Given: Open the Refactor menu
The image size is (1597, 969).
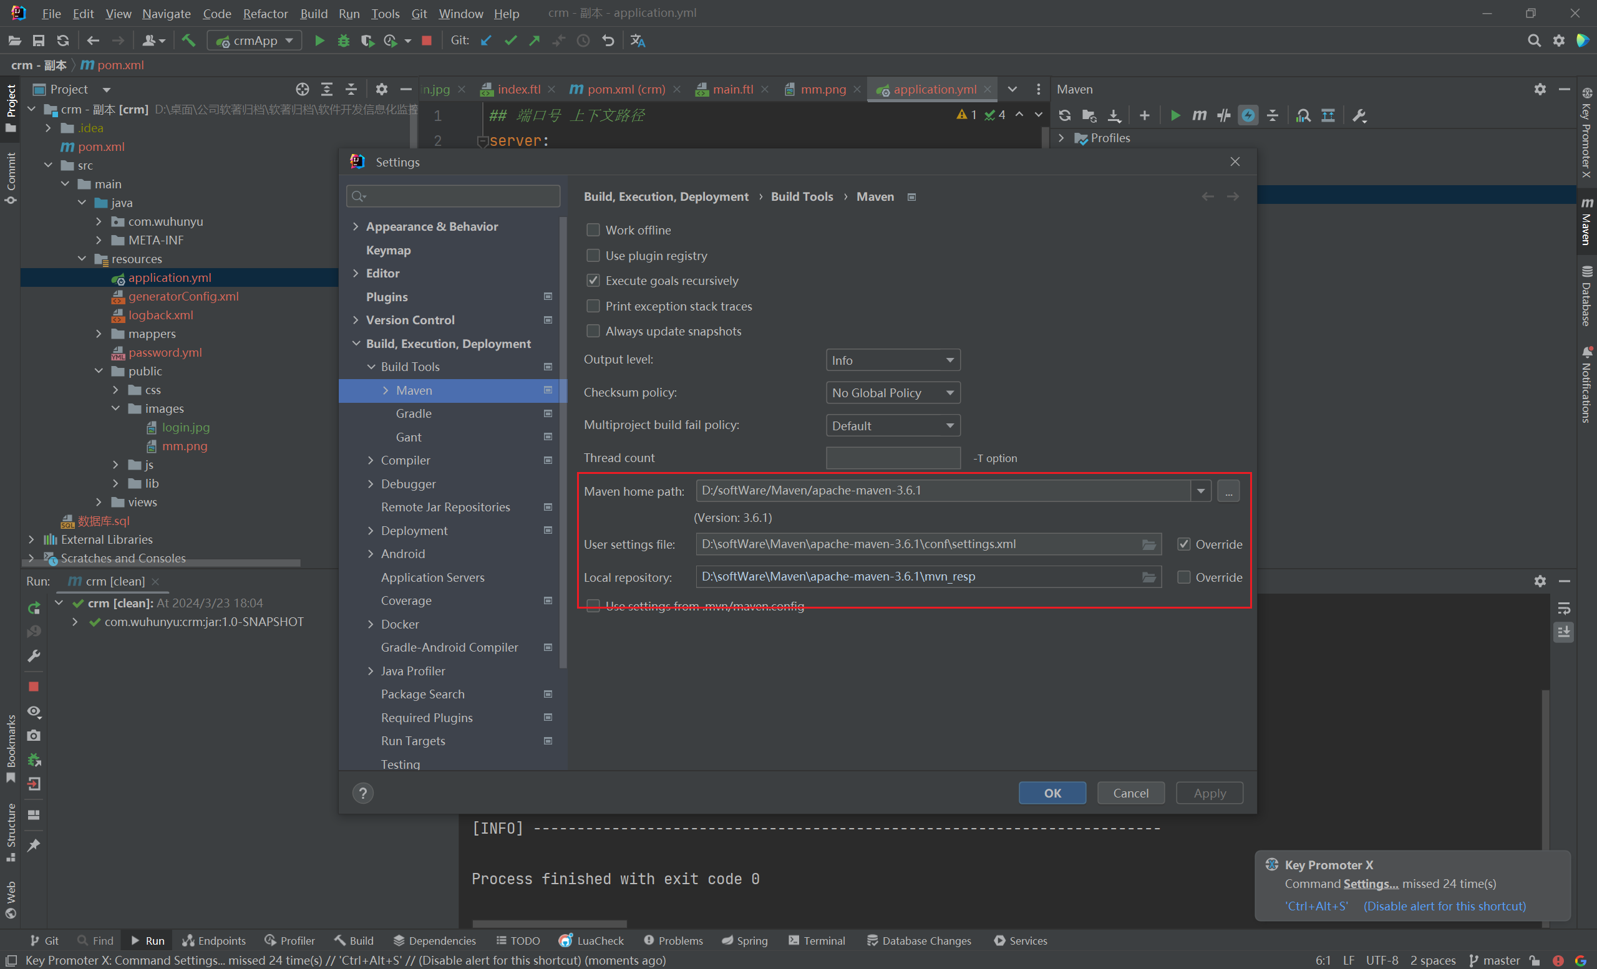Looking at the screenshot, I should tap(265, 14).
